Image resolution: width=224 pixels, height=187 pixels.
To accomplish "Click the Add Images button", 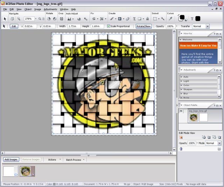I will [x=11, y=159].
